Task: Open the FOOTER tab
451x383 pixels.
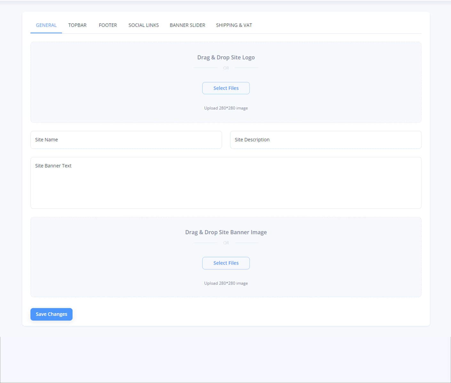Action: click(x=108, y=25)
